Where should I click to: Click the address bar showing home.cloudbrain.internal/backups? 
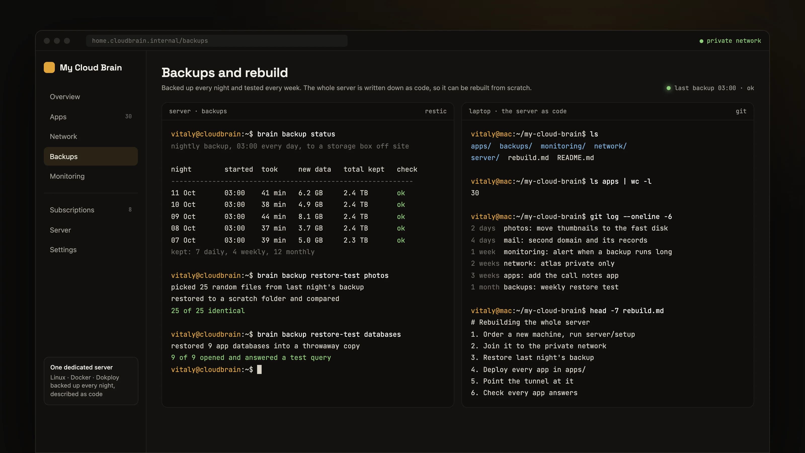pos(217,41)
